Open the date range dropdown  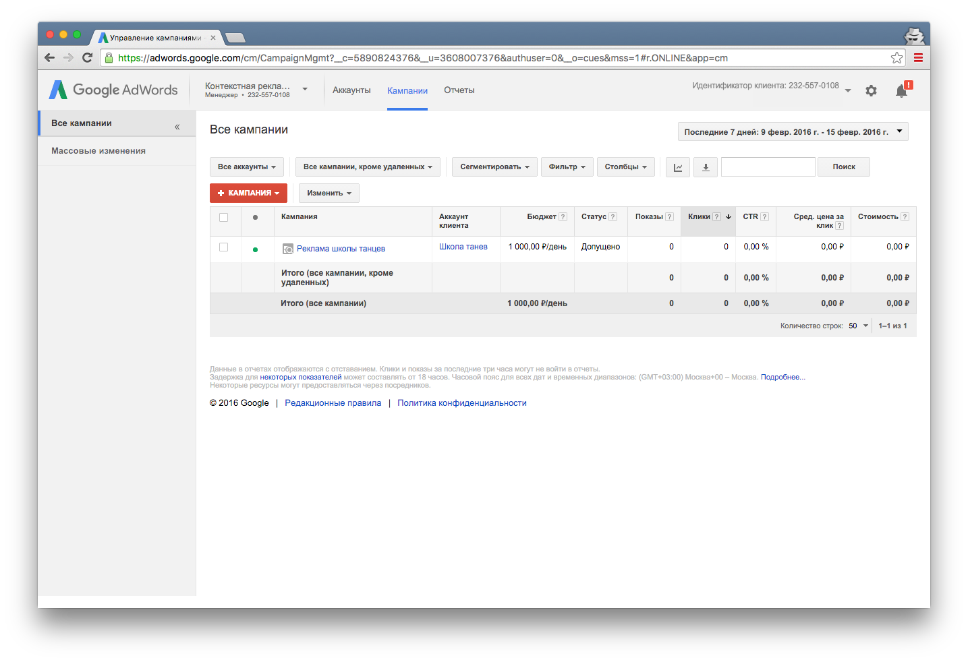pos(793,131)
